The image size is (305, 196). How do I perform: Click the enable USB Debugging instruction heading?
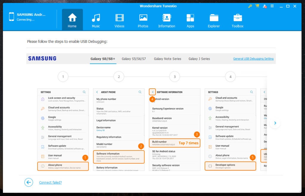[67, 42]
